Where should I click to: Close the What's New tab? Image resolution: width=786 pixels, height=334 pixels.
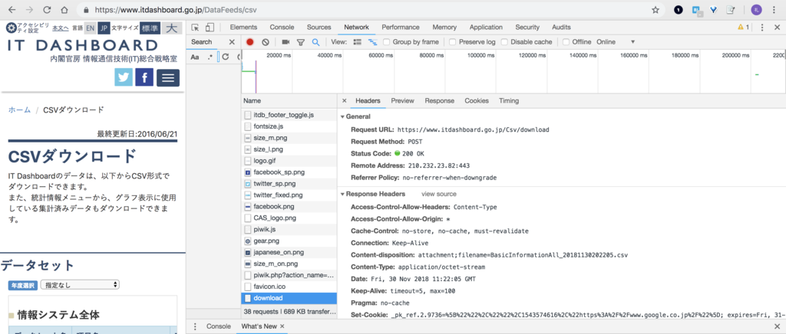[282, 326]
